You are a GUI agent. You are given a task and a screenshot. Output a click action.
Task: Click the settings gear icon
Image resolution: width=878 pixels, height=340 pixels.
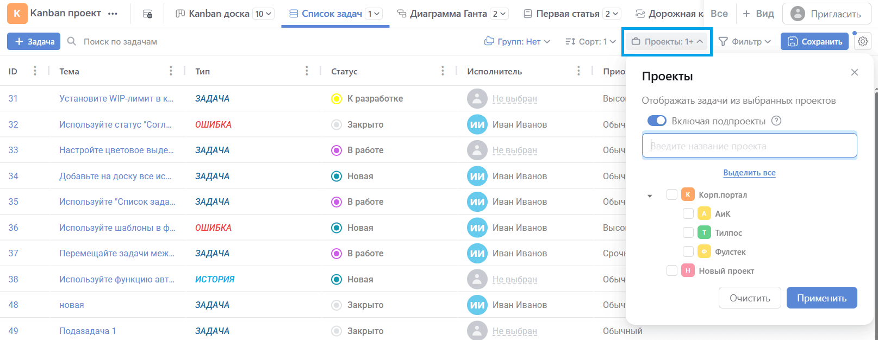[x=863, y=42]
